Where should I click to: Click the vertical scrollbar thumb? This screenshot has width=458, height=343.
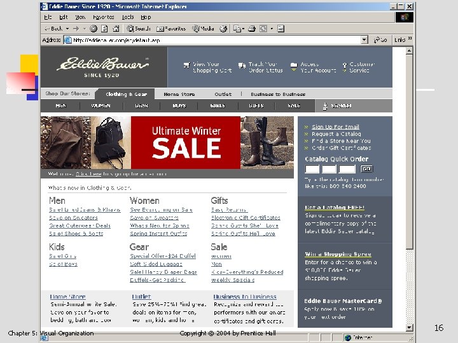click(409, 152)
